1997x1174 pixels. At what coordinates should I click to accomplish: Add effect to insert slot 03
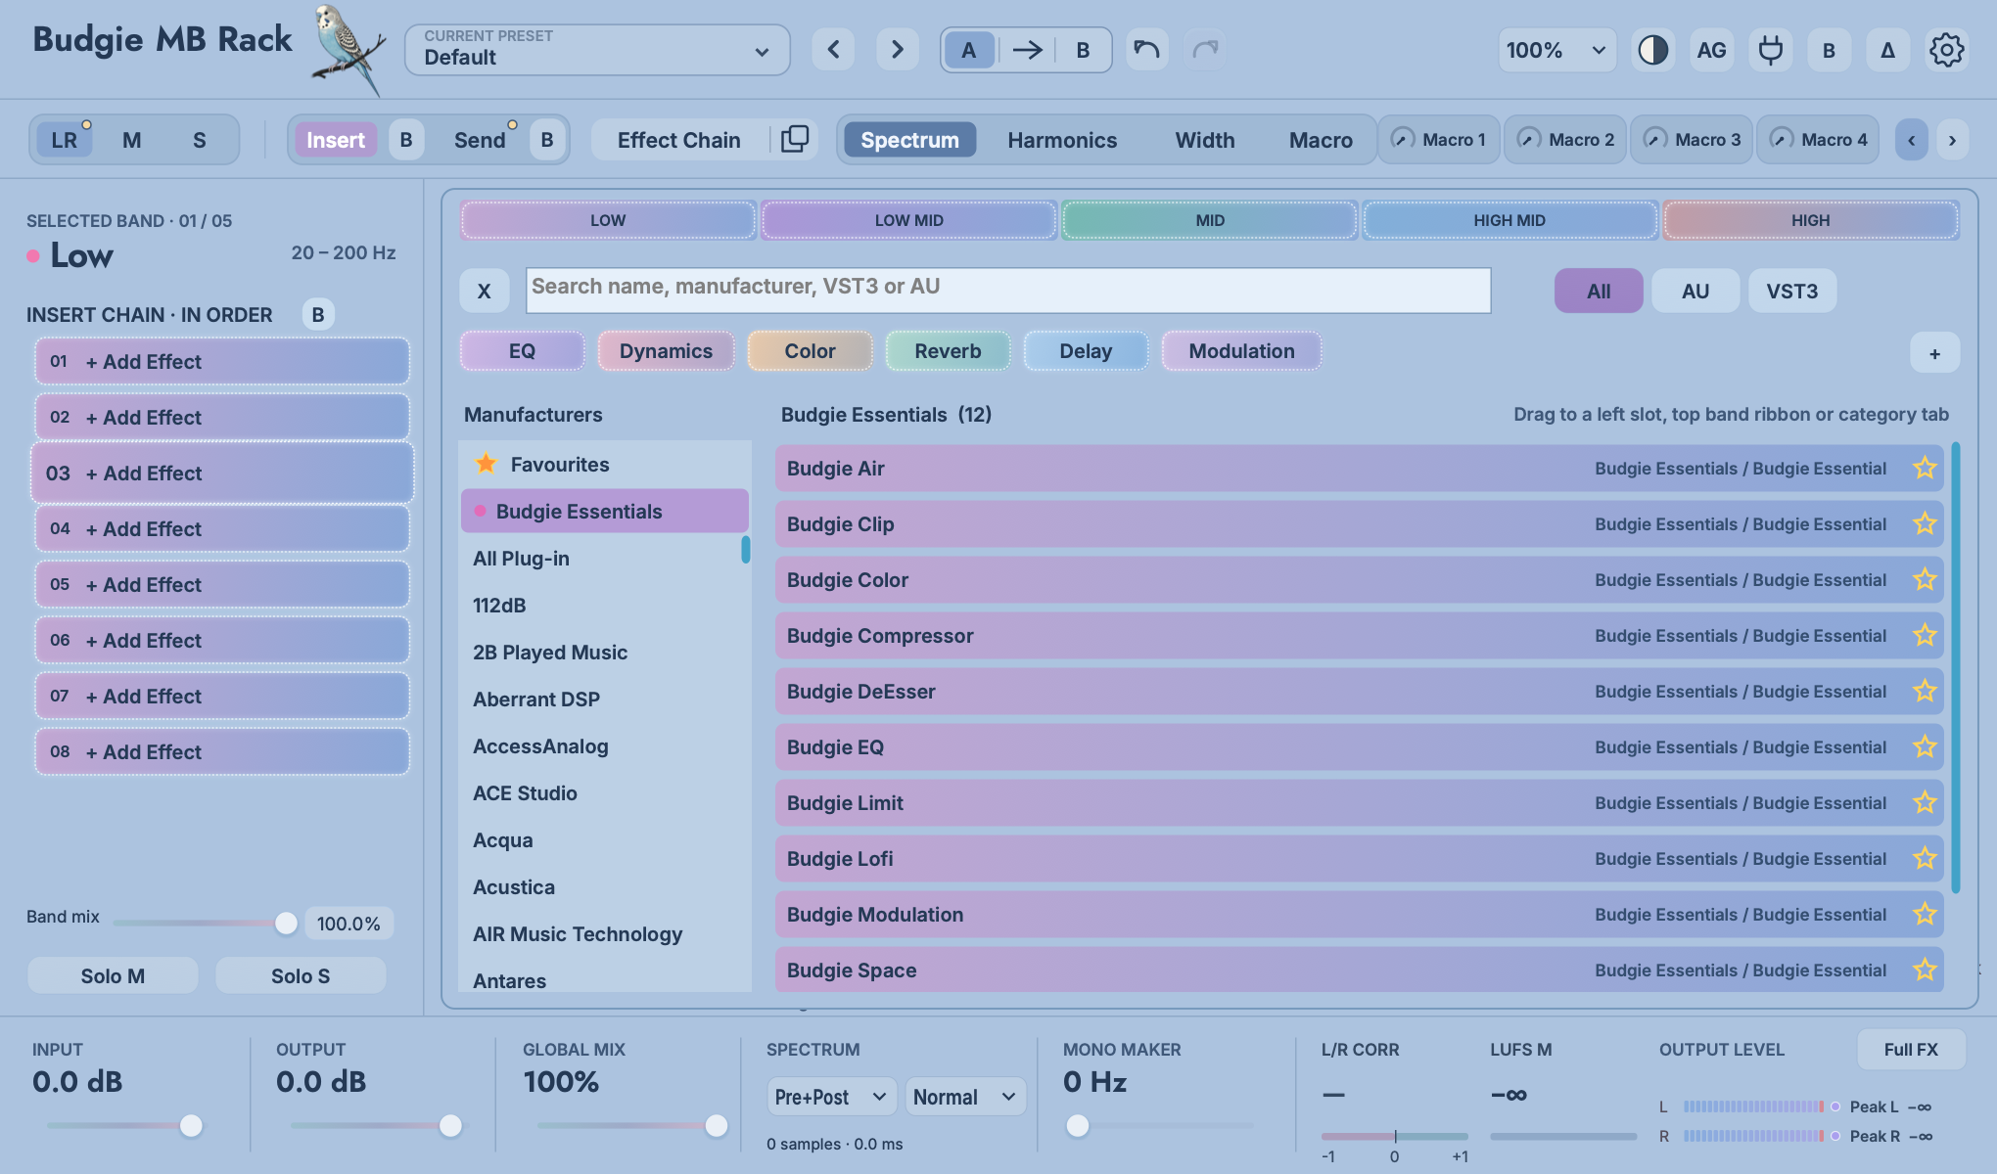point(222,473)
